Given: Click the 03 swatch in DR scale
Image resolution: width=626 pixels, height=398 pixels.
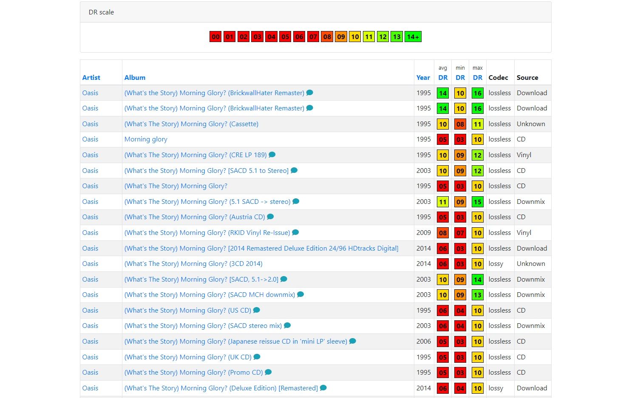Looking at the screenshot, I should [x=257, y=37].
